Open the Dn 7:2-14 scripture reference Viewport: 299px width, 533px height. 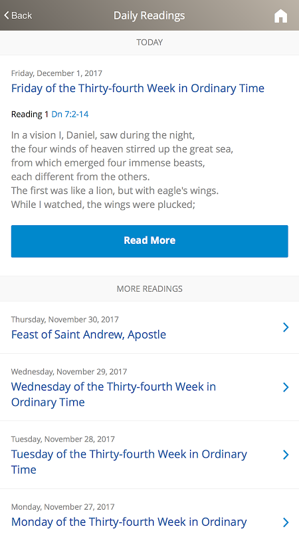click(70, 114)
